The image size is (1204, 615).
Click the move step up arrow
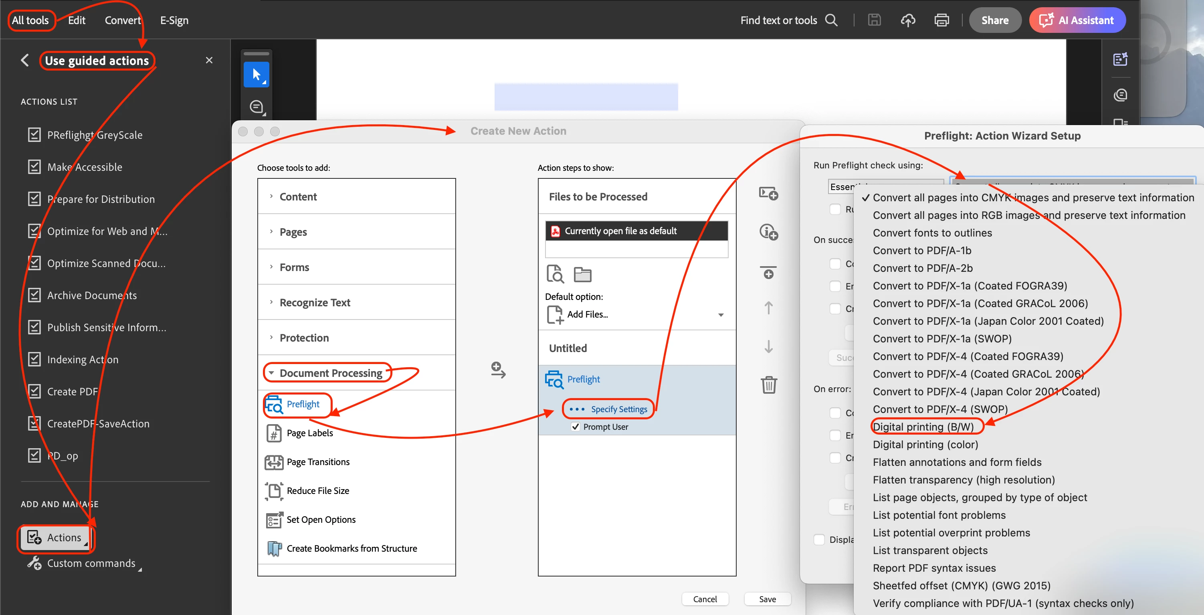point(768,308)
